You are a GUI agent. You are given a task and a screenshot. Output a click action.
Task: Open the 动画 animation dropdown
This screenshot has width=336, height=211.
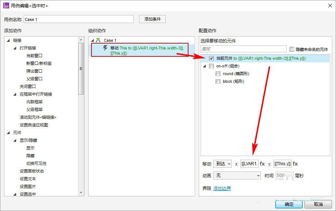coord(237,175)
